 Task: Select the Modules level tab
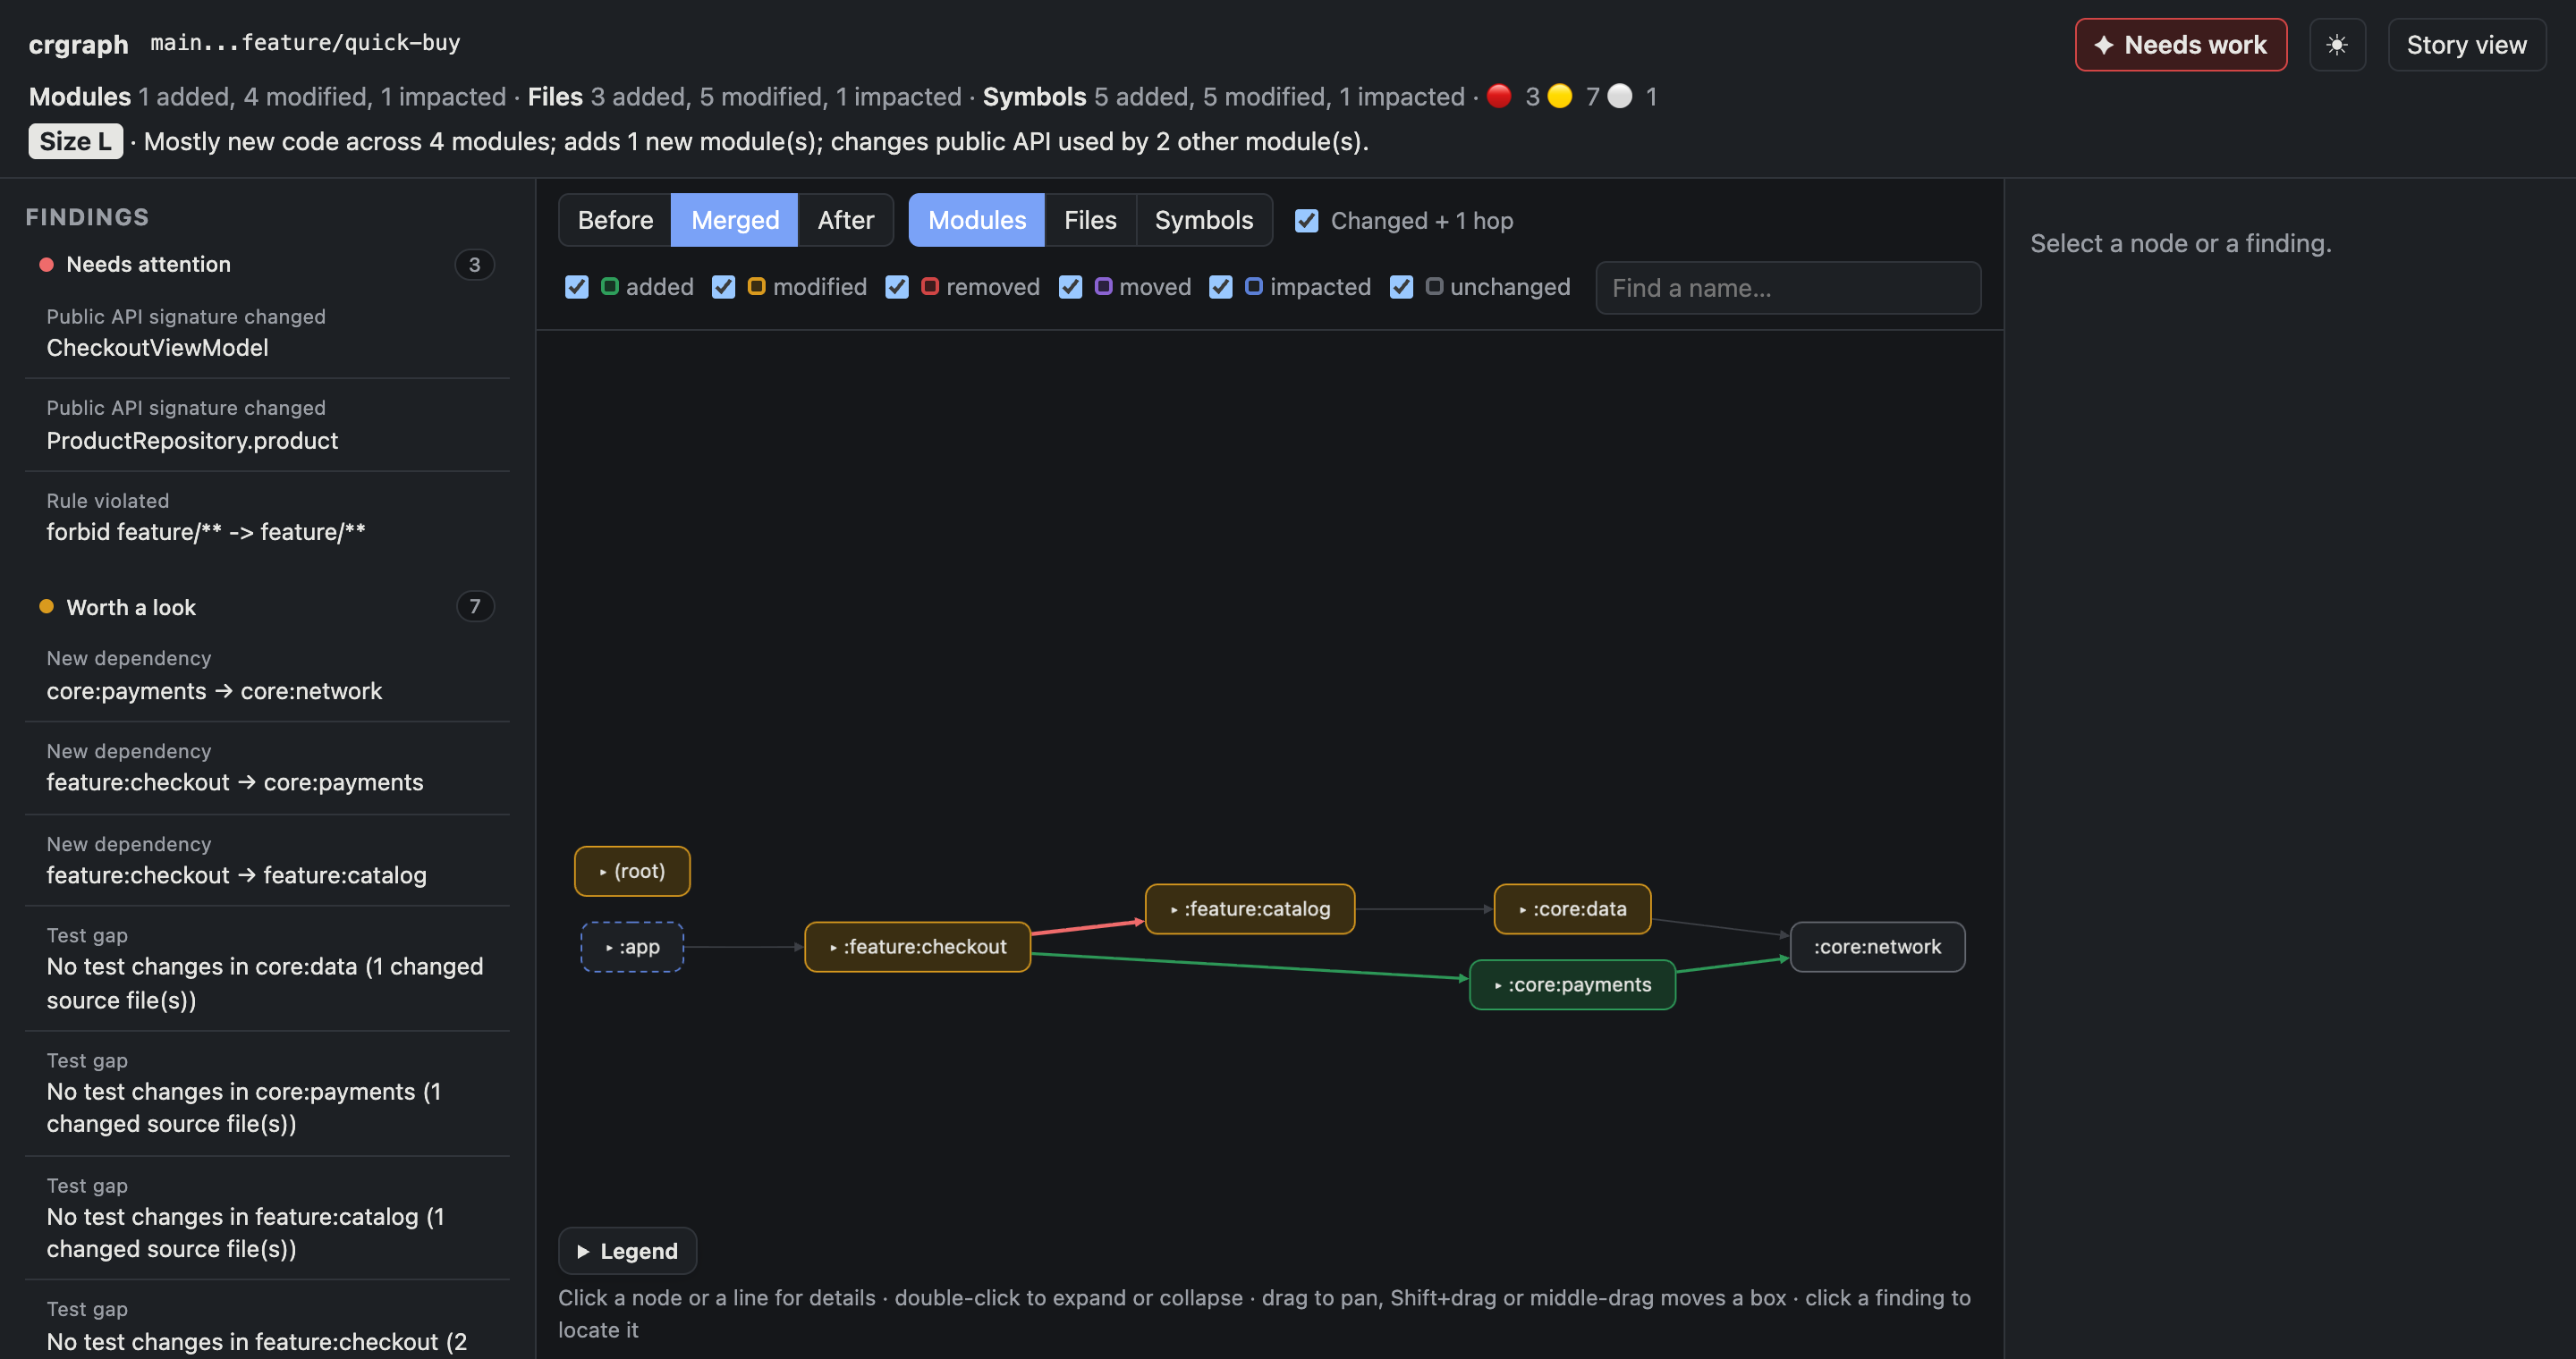977,220
